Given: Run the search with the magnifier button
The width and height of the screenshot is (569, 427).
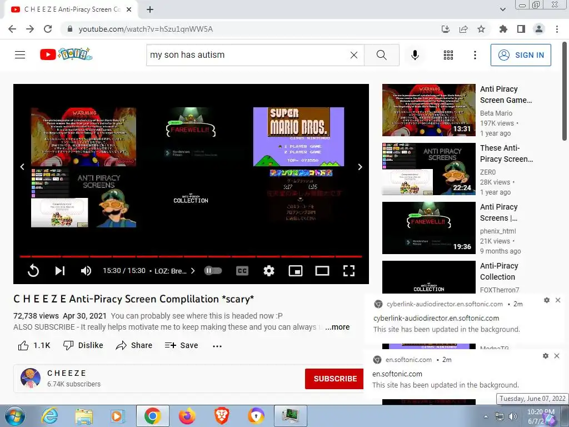Looking at the screenshot, I should [381, 55].
